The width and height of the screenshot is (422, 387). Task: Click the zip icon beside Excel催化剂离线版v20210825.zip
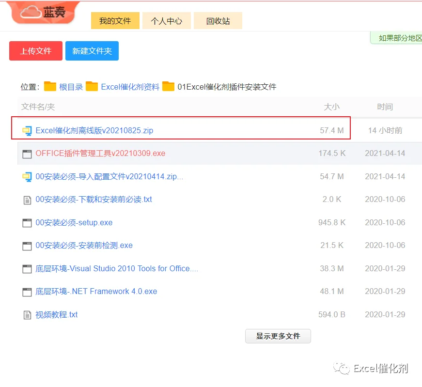click(27, 131)
